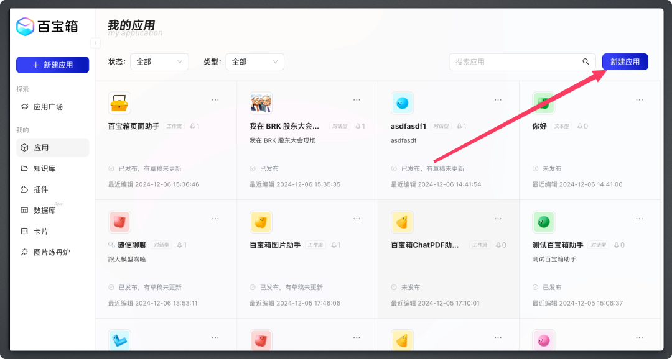Open the 我在 BRK 股东大会 app title
The image size is (672, 359).
pyautogui.click(x=284, y=126)
